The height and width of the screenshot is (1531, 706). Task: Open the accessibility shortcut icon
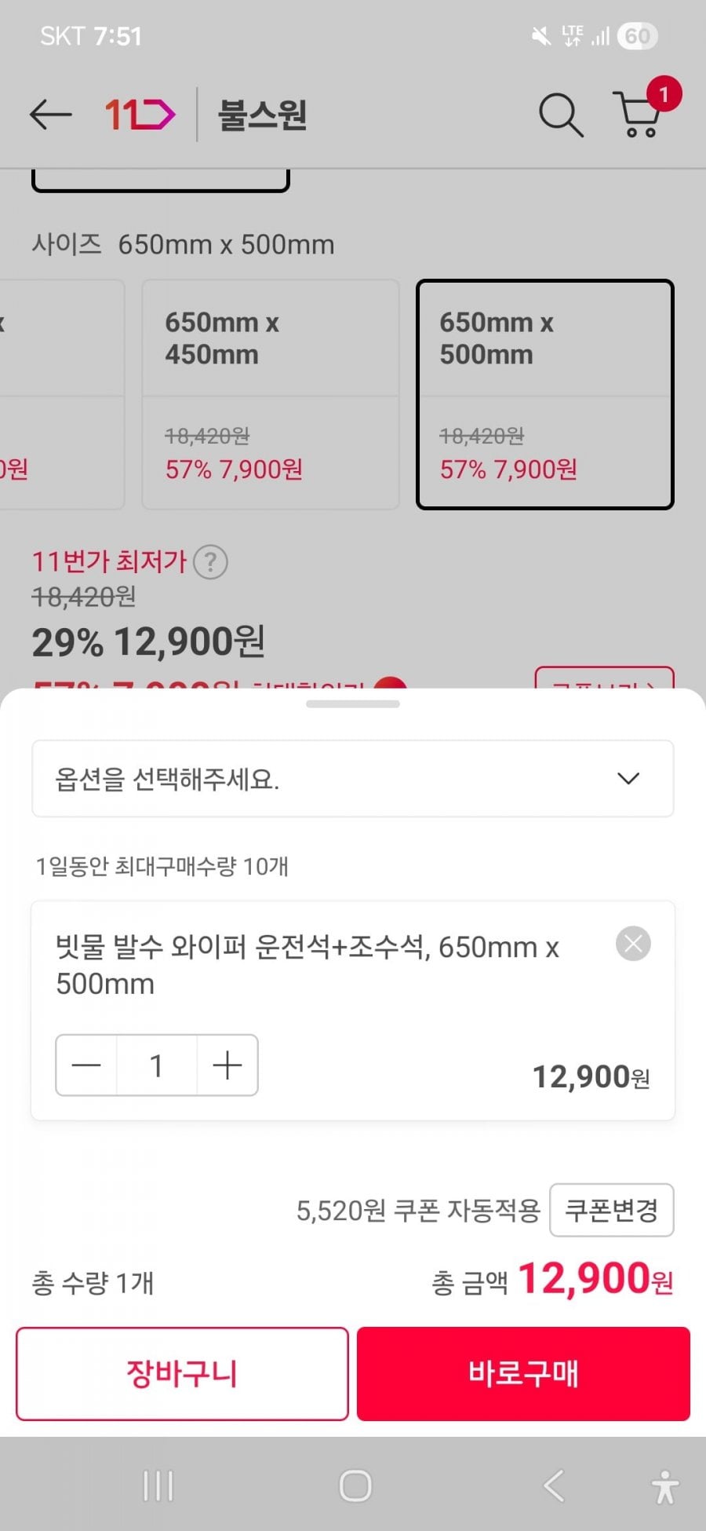[x=665, y=1486]
